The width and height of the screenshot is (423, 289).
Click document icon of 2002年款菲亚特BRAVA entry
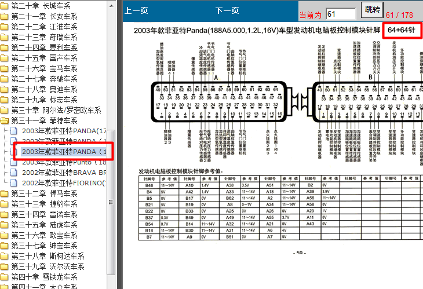[x=14, y=173]
